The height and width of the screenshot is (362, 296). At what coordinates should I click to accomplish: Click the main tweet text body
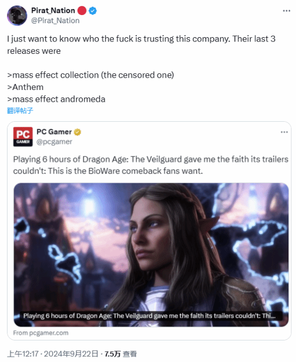141,69
